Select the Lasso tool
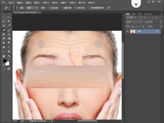This screenshot has width=164, height=123. tap(4, 21)
